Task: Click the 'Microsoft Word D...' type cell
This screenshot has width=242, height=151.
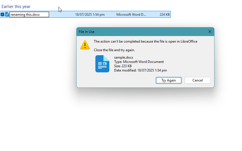Action: tap(131, 15)
